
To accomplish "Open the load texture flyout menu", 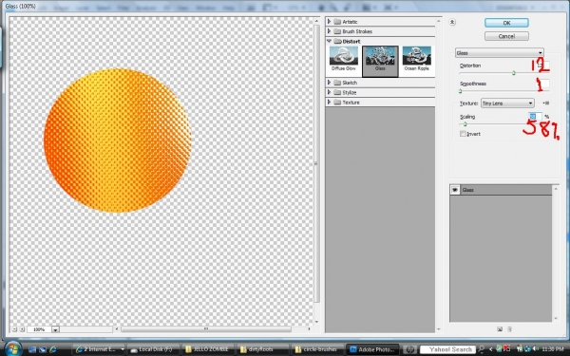I will point(546,103).
